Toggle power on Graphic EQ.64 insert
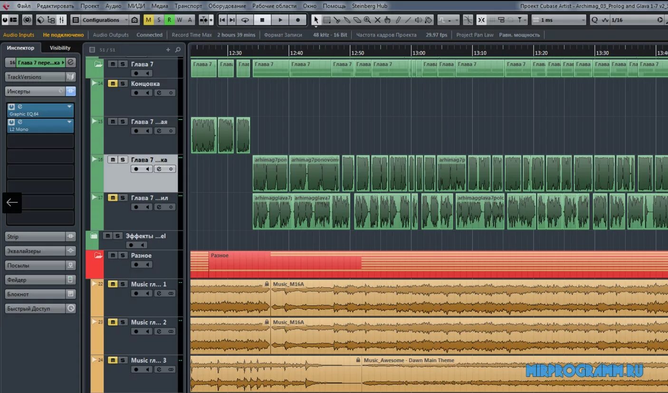The height and width of the screenshot is (393, 668). pos(11,107)
